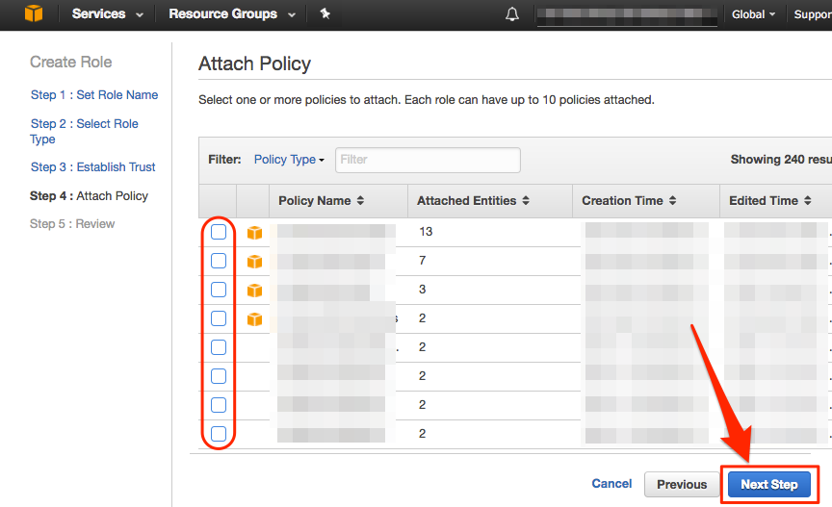
Task: Open the Global region selector
Action: (753, 14)
